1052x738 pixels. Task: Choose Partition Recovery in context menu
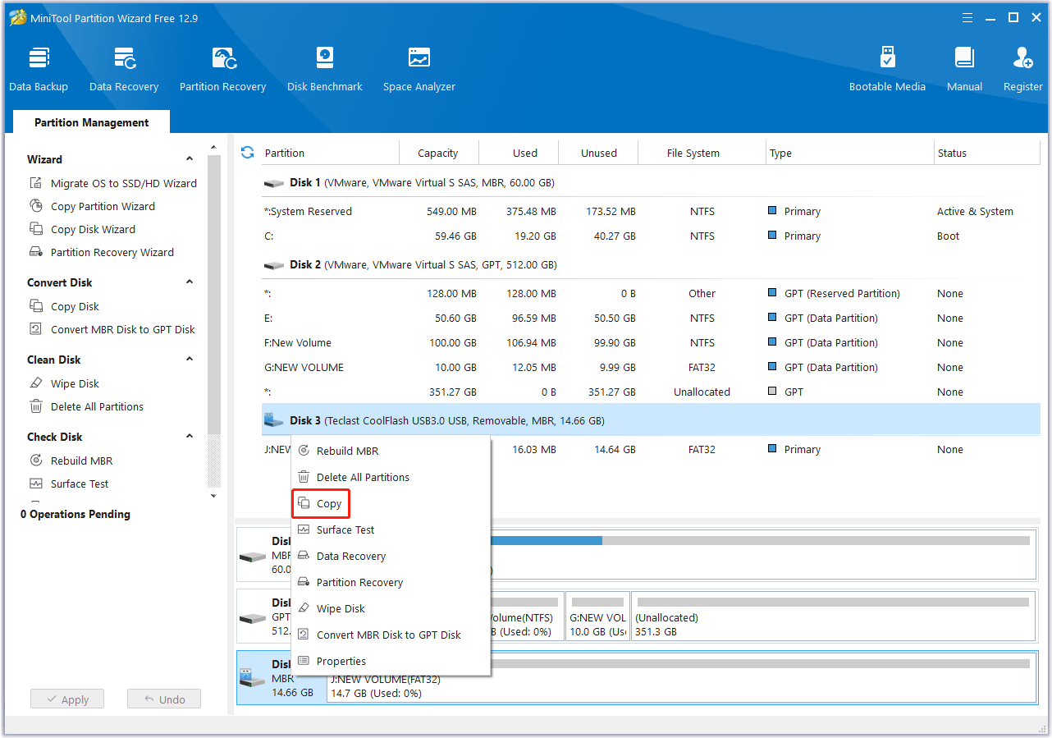[x=391, y=582]
